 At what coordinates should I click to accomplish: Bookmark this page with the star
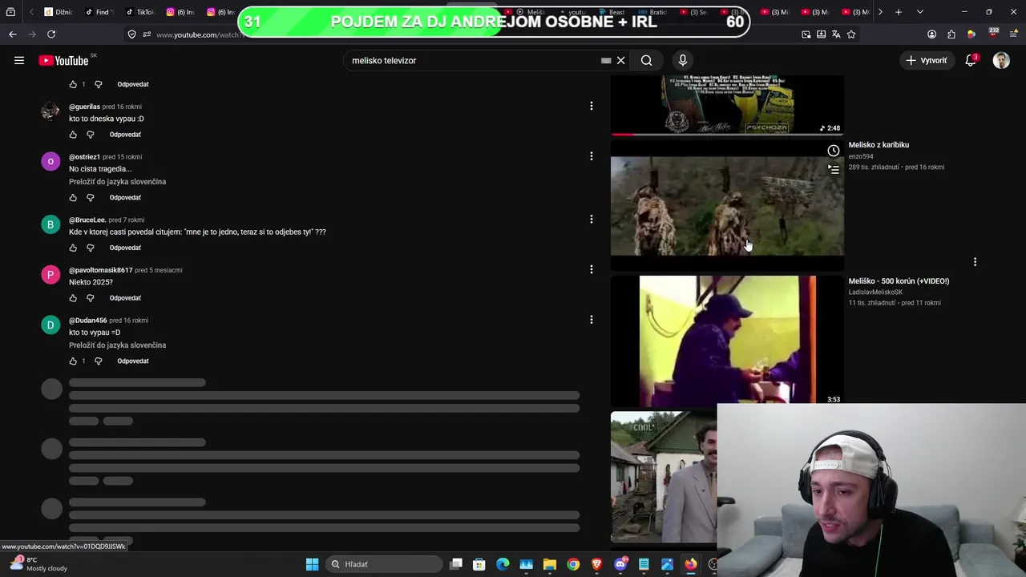[851, 34]
